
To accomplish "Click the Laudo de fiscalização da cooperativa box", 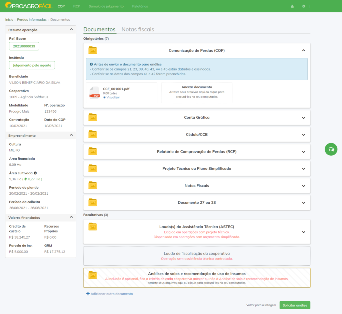I will click(197, 256).
